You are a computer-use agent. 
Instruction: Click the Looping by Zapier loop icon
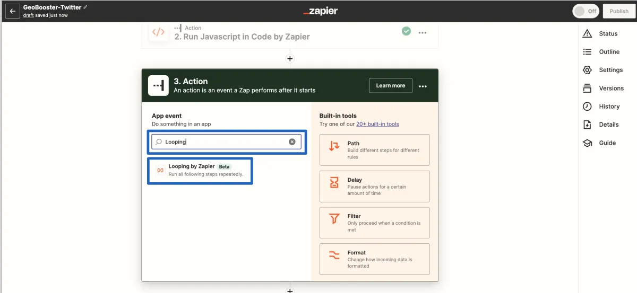pyautogui.click(x=160, y=170)
